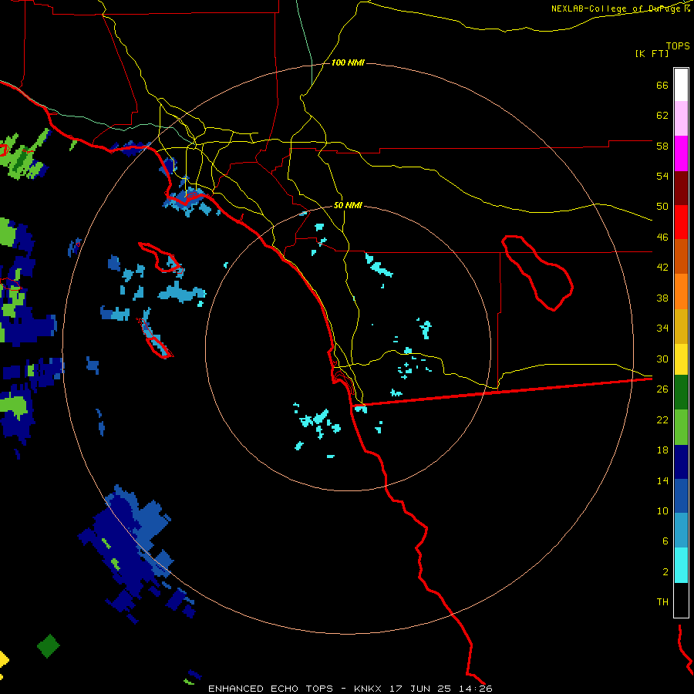Viewport: 694px width, 694px height.
Task: Click the '14:26' time stamp in footer
Action: (474, 689)
